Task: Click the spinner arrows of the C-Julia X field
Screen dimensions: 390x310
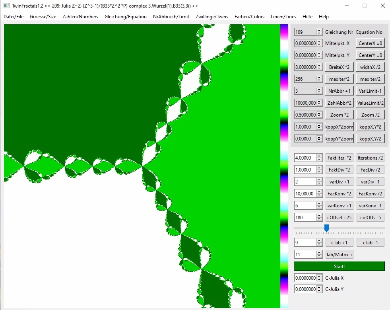Action: tap(319, 278)
